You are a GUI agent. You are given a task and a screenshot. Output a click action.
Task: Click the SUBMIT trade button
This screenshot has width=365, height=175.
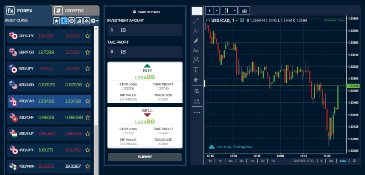point(145,157)
